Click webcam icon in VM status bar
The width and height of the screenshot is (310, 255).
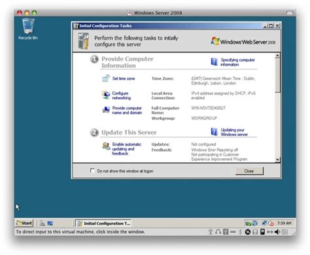(x=211, y=231)
